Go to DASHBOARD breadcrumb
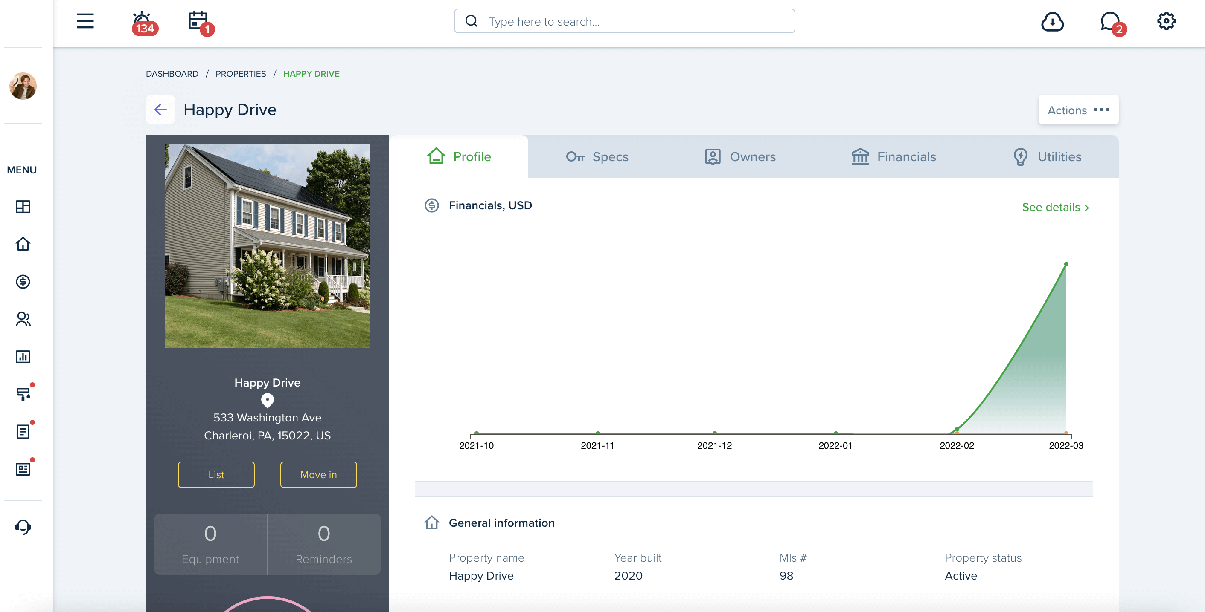 coord(172,74)
